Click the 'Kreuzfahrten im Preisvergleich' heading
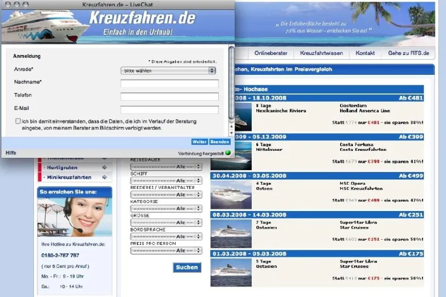The width and height of the screenshot is (446, 297). pyautogui.click(x=291, y=69)
